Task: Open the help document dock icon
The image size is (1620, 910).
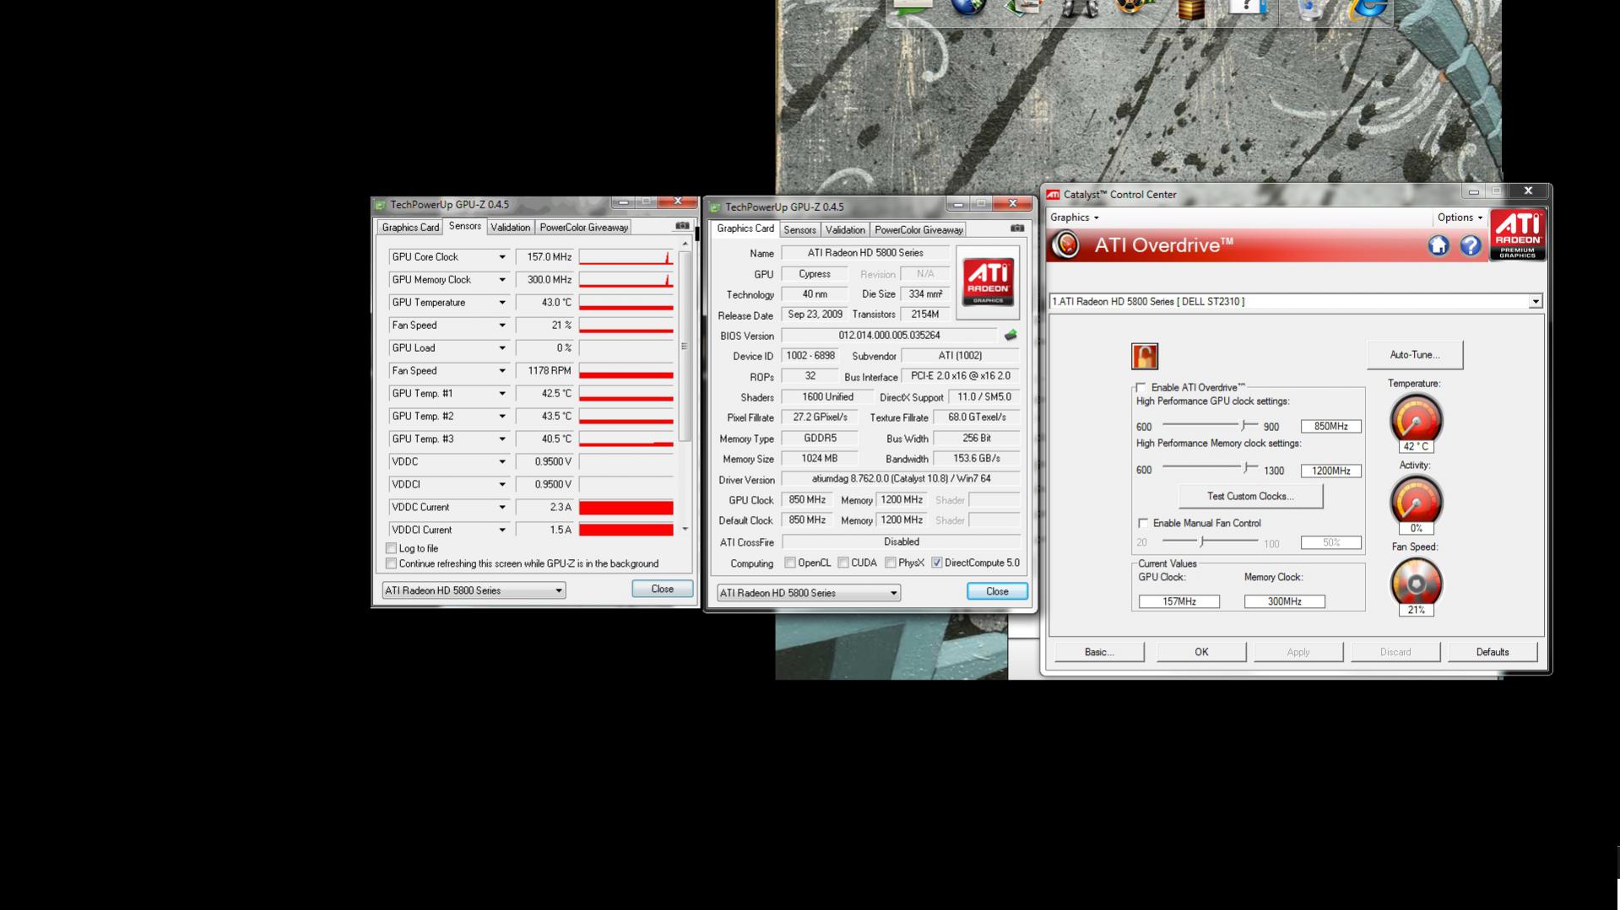Action: coord(1247,8)
